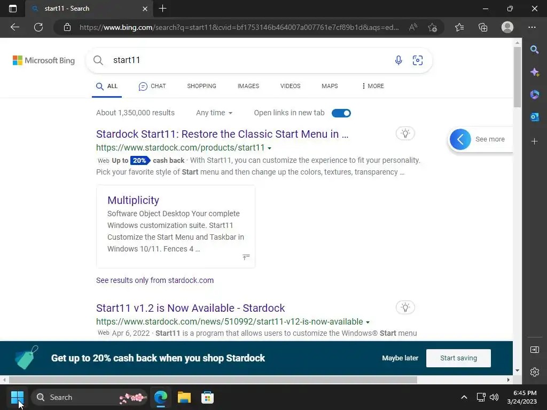Open the clock and date flyout
The height and width of the screenshot is (410, 547).
(522, 397)
